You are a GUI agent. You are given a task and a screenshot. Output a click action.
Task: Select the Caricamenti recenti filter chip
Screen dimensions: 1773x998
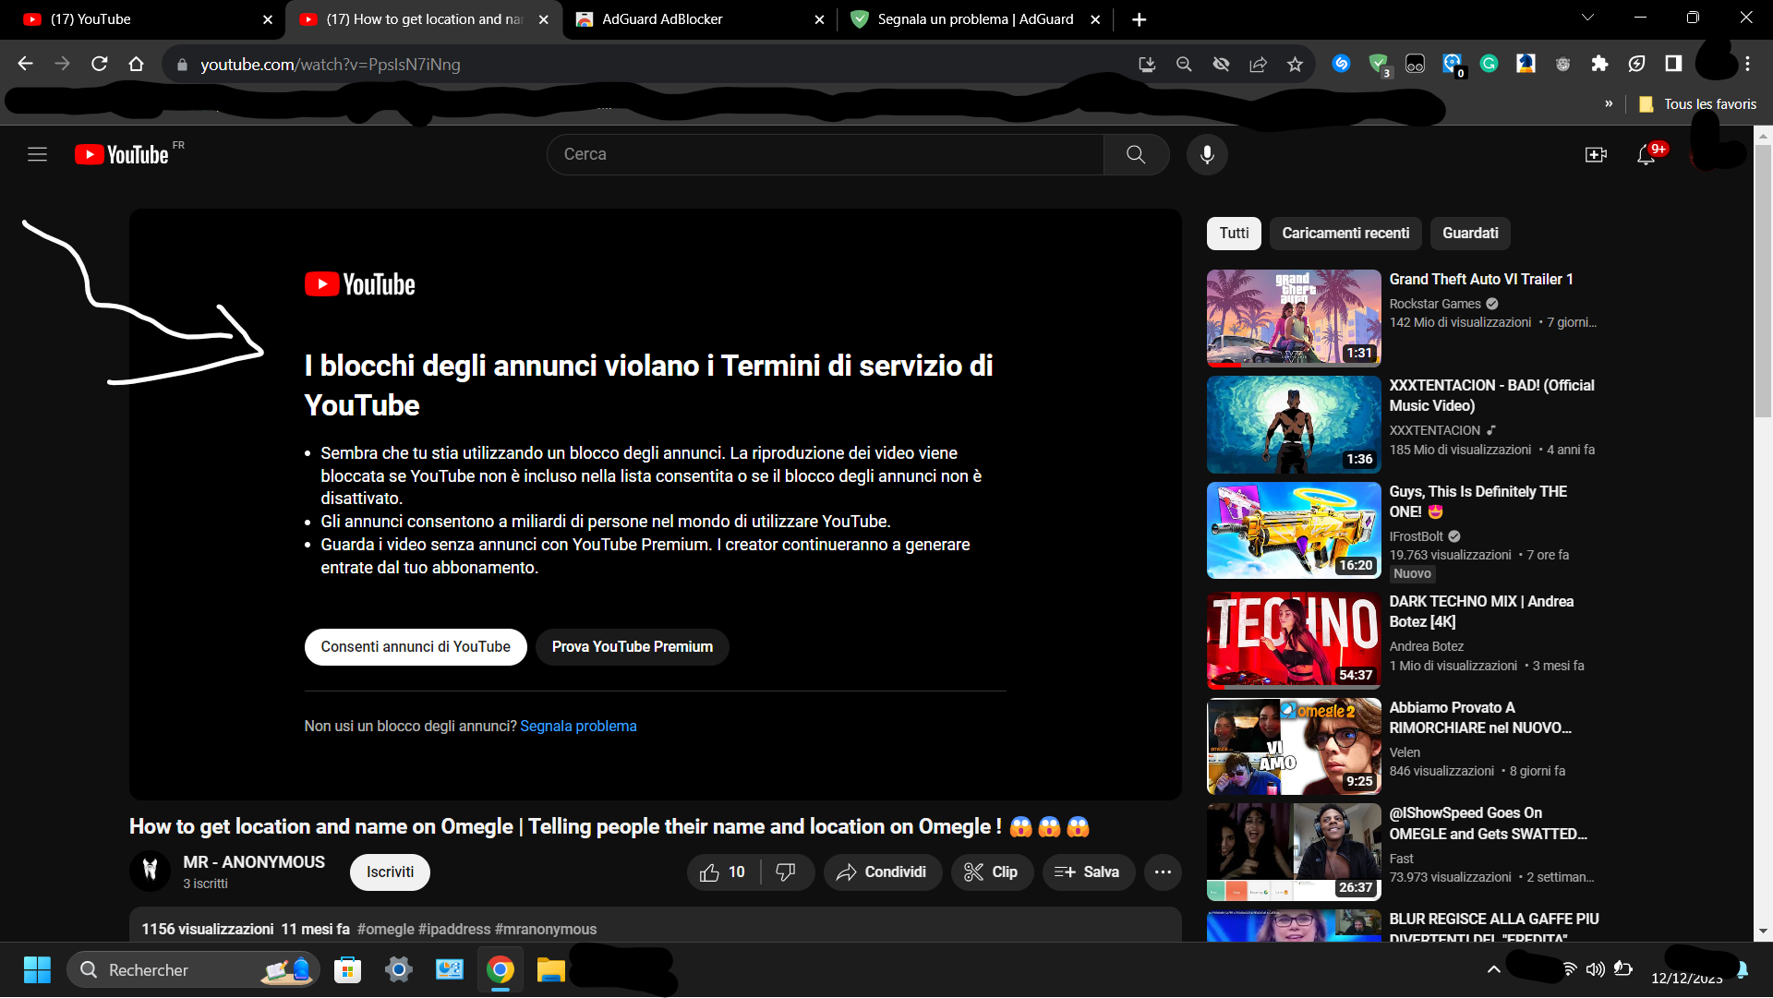1345,234
